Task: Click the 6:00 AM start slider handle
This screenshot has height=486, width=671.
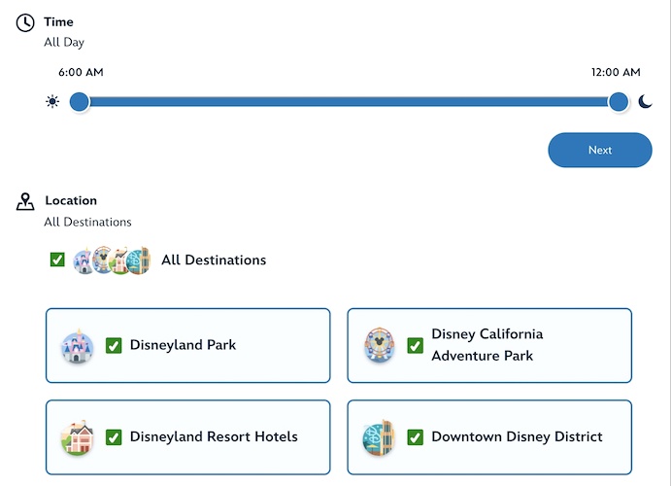Action: 80,101
